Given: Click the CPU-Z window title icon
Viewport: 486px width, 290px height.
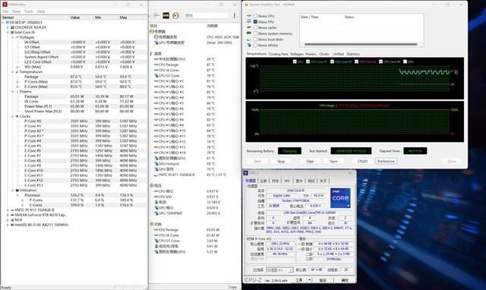Looking at the screenshot, I should 246,173.
